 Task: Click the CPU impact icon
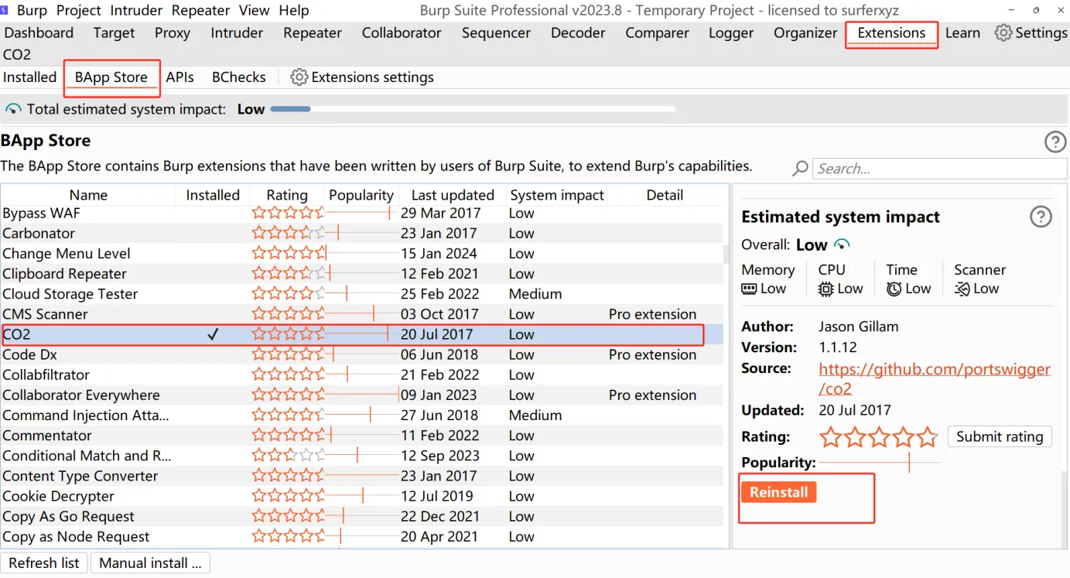click(x=826, y=289)
